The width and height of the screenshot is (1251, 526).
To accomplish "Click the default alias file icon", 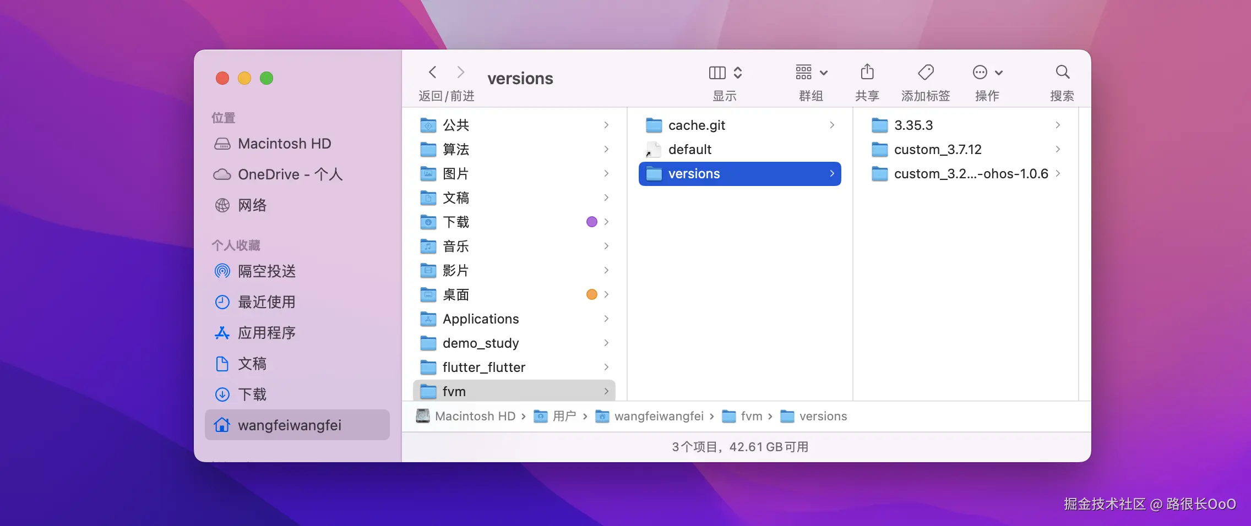I will pyautogui.click(x=654, y=150).
